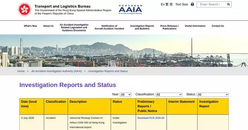Click the Transport and Logistics Bureau title

(x=62, y=6)
